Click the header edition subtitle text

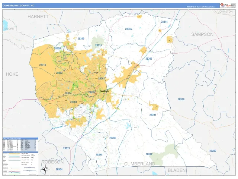[x=201, y=7]
